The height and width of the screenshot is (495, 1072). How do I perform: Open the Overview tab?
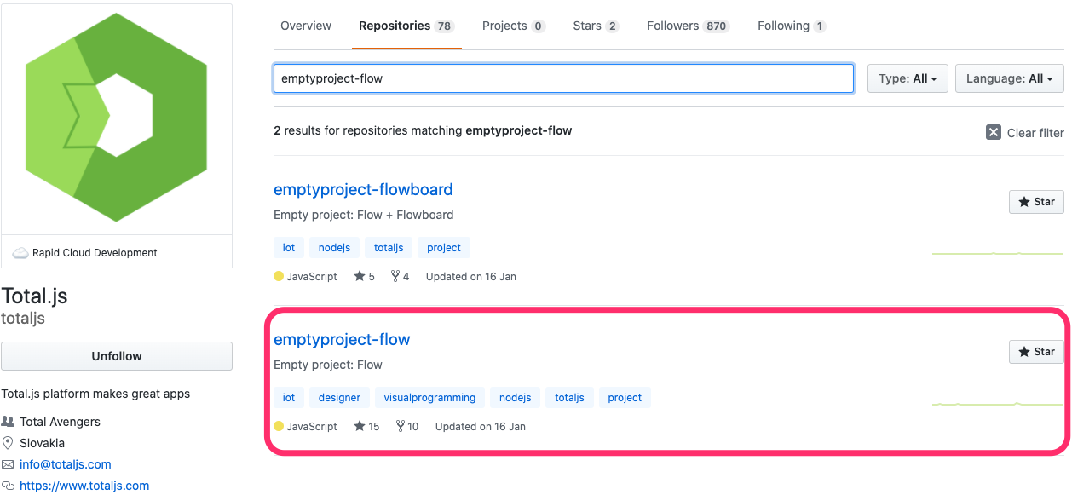pos(306,26)
